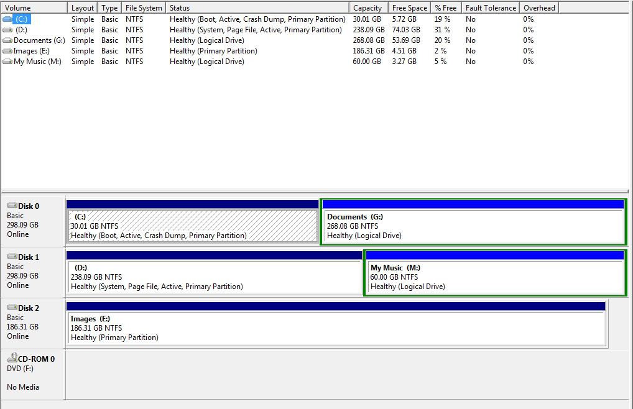Click the 5 % free cell
This screenshot has width=633, height=409.
click(440, 62)
